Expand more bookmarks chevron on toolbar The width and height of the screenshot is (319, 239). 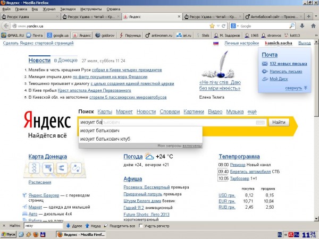(x=316, y=36)
